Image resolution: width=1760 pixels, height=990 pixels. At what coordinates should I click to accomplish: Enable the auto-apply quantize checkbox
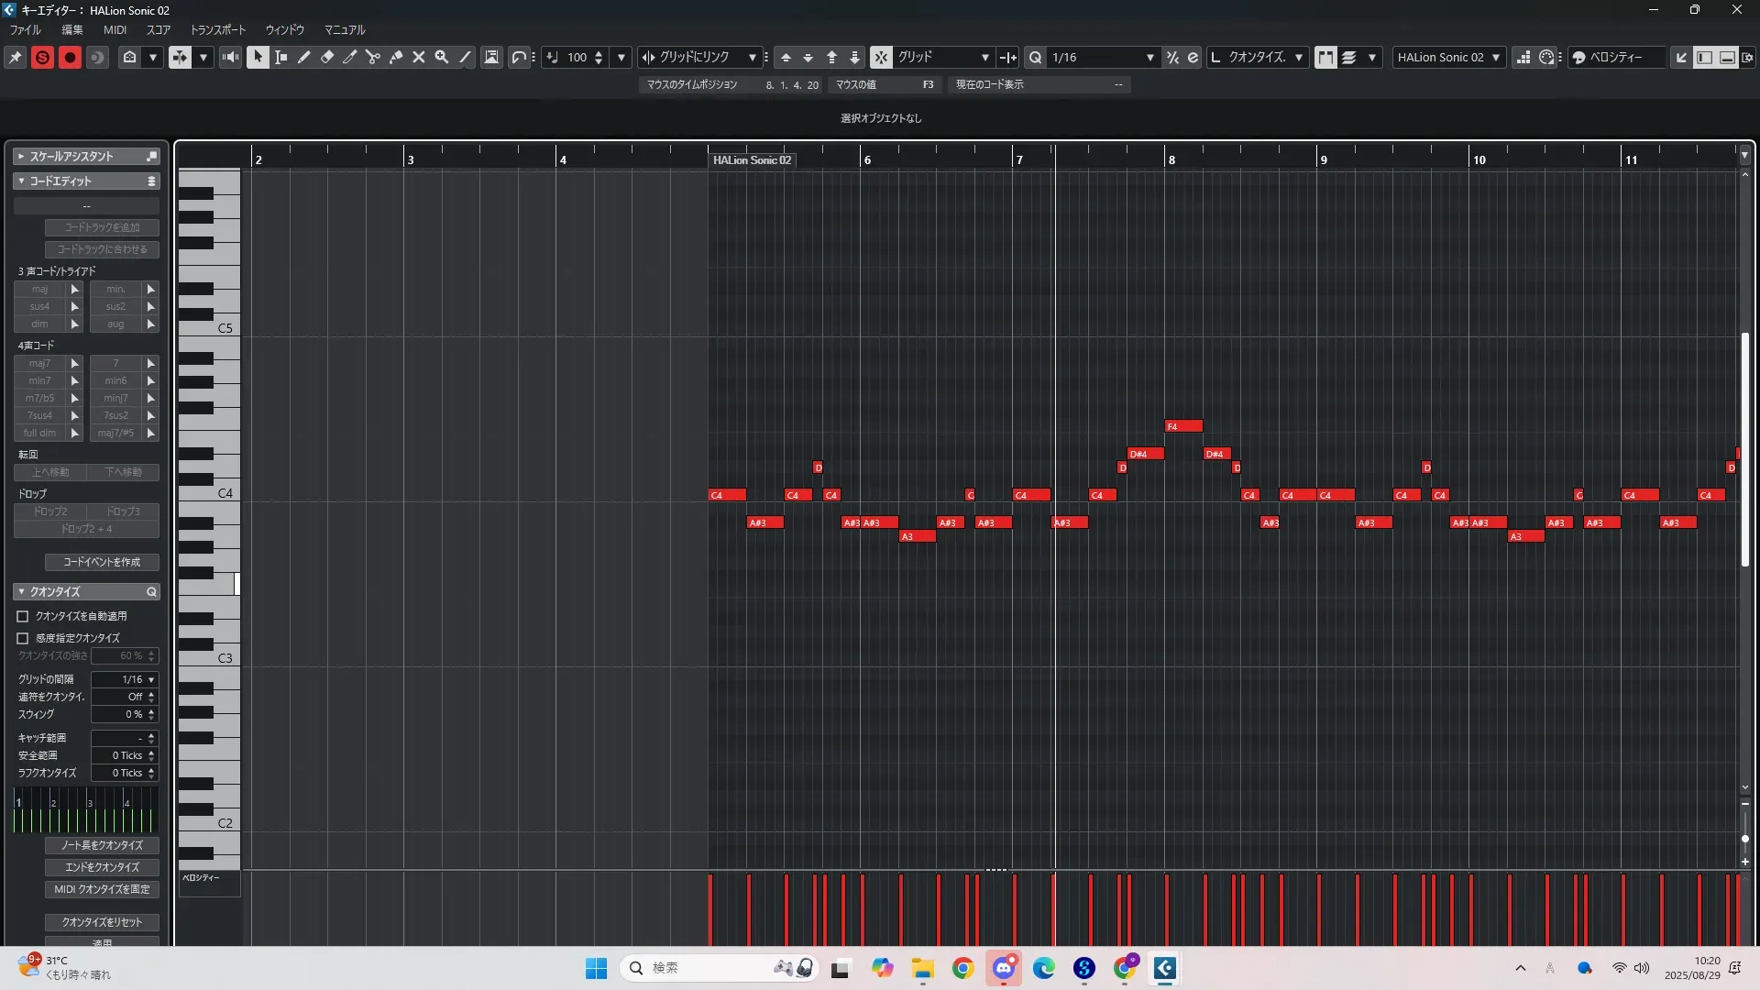(x=23, y=616)
